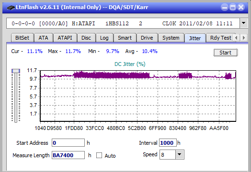This screenshot has height=172, width=251.
Task: Open the ATAPI tab
Action: (x=65, y=38)
